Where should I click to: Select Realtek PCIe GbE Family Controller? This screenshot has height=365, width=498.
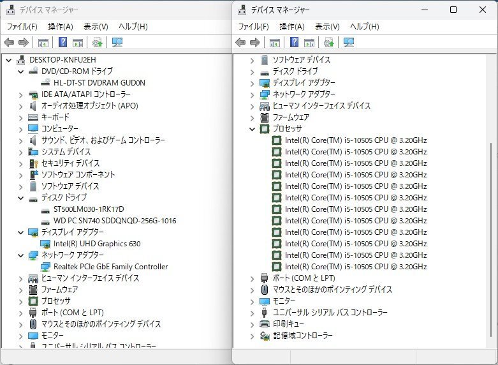tap(110, 267)
